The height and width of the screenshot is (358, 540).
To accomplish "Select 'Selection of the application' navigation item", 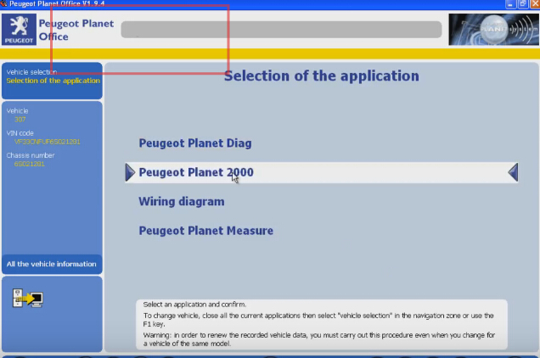I will click(x=53, y=81).
